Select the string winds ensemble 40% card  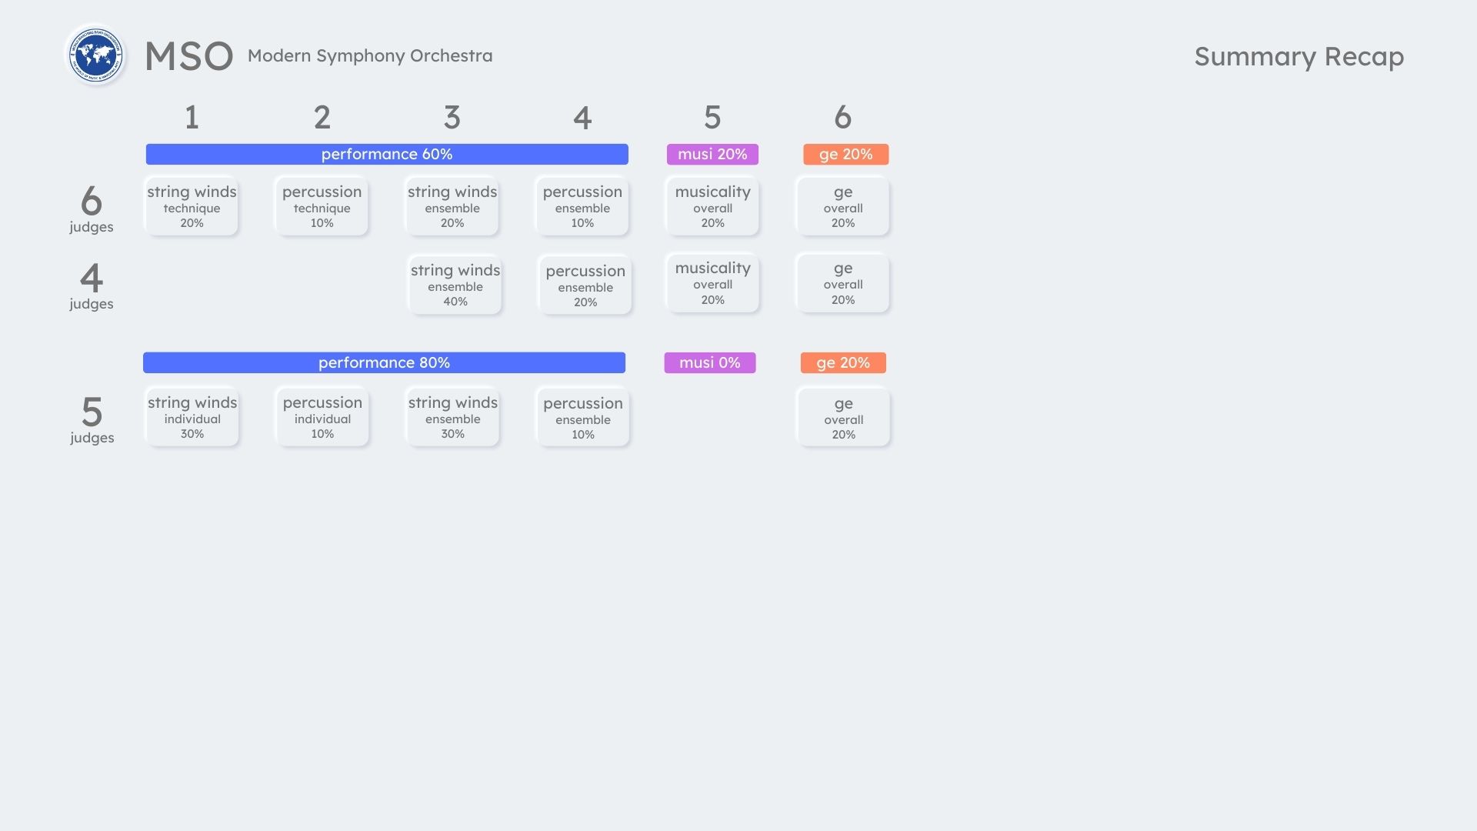(455, 285)
